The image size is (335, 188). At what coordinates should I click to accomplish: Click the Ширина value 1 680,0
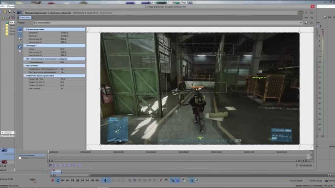(64, 33)
